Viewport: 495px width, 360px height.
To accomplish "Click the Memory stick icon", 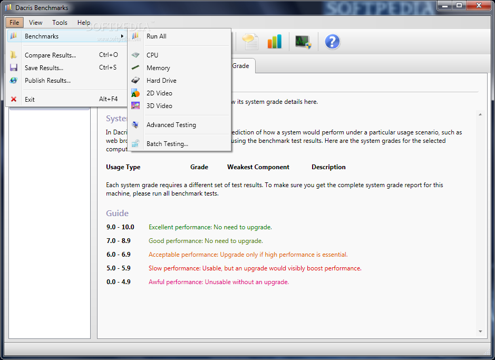I will click(x=135, y=67).
